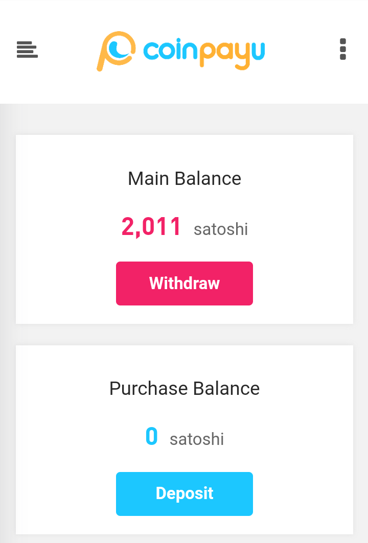Select the Purchase Balance heading

(x=185, y=389)
